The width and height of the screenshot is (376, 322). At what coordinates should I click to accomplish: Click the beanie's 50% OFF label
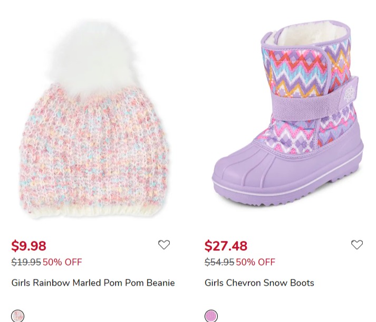click(x=62, y=262)
